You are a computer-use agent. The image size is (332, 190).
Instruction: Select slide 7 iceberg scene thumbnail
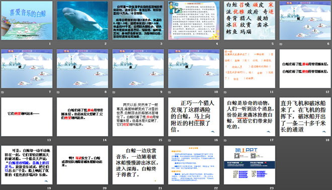tap(27, 69)
